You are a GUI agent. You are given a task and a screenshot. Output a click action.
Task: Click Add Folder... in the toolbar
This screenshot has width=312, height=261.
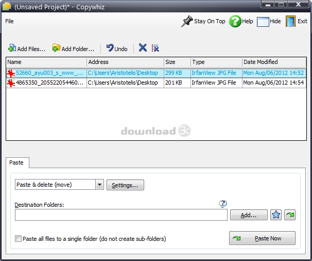73,49
